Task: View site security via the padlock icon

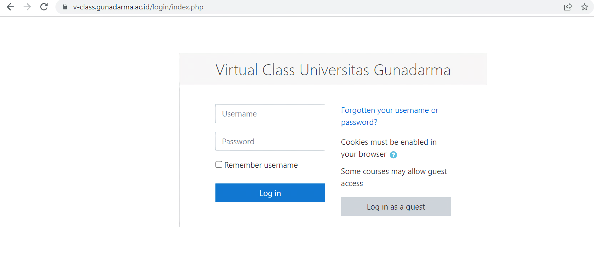Action: click(65, 7)
